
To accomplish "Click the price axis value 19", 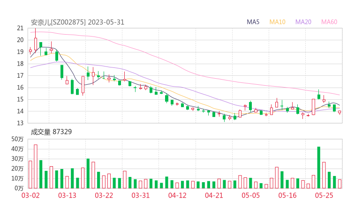I will click(20, 52).
